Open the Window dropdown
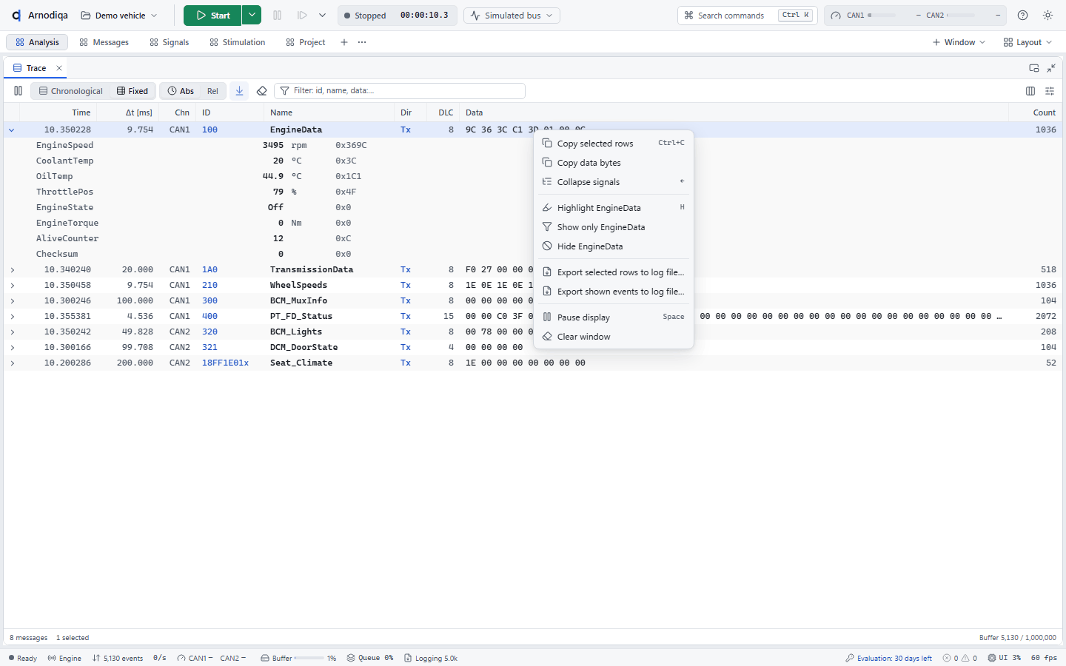This screenshot has width=1066, height=666. tap(959, 42)
